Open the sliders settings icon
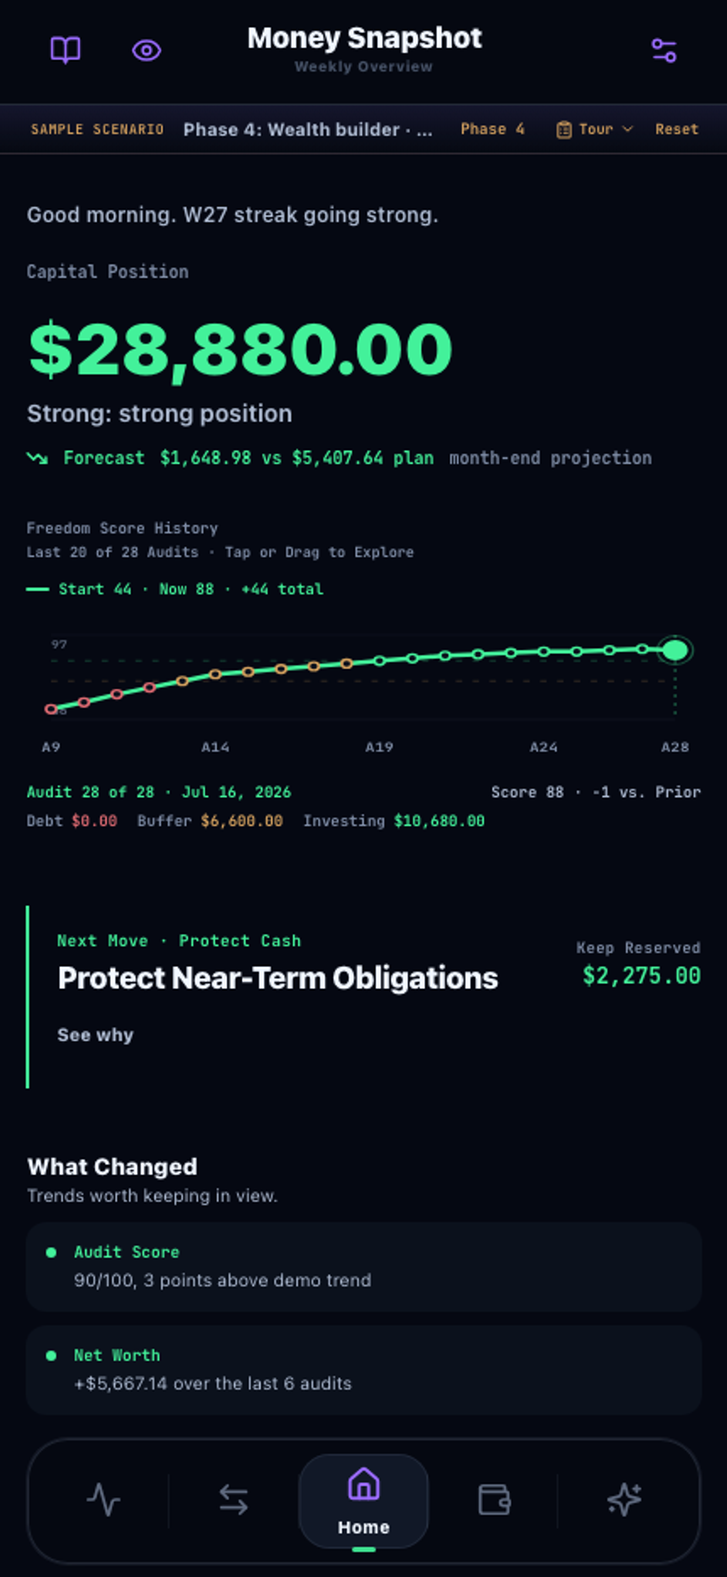727x1577 pixels. 664,51
